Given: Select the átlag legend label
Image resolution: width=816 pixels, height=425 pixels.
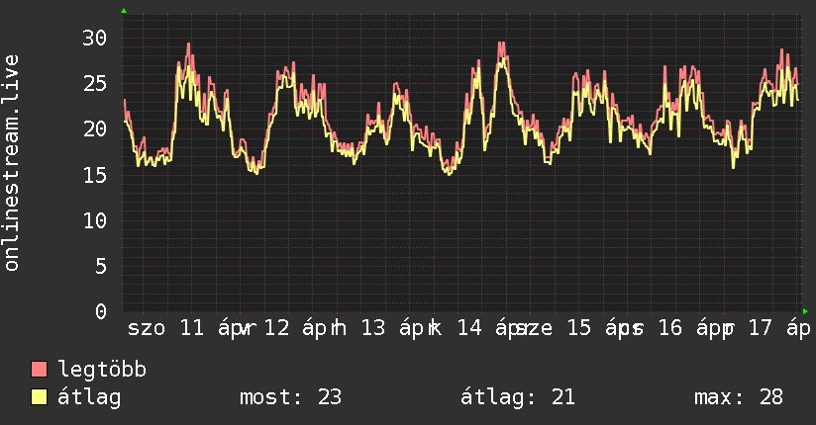Looking at the screenshot, I should (89, 397).
